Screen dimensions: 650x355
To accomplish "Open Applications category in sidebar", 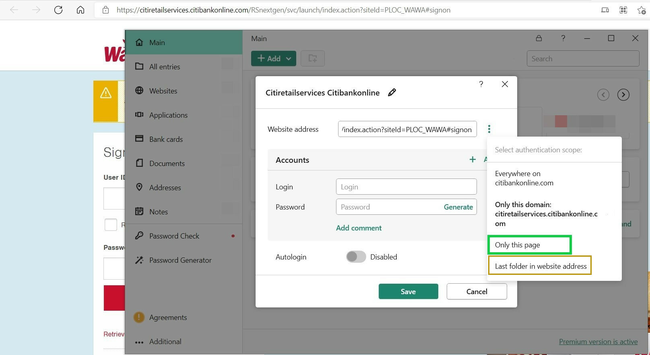I will (184, 115).
